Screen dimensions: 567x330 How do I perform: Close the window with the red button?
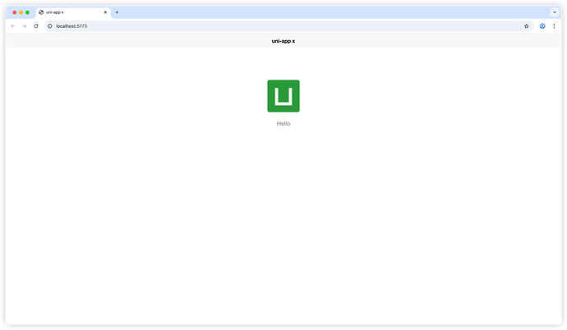(x=15, y=12)
